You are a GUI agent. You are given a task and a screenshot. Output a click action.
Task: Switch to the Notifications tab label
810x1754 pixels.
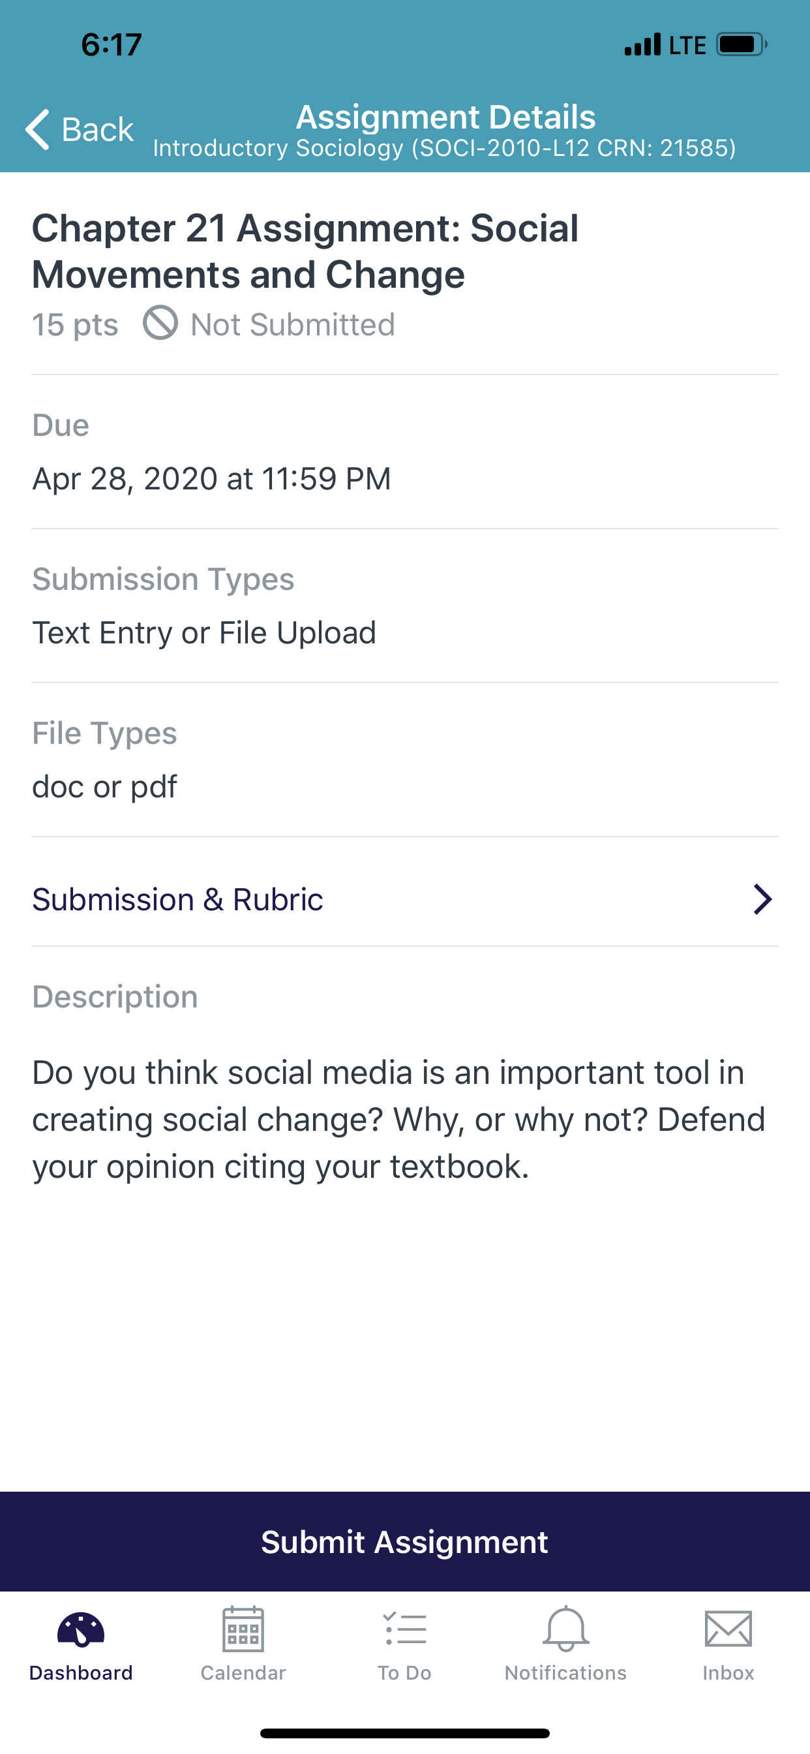coord(565,1672)
